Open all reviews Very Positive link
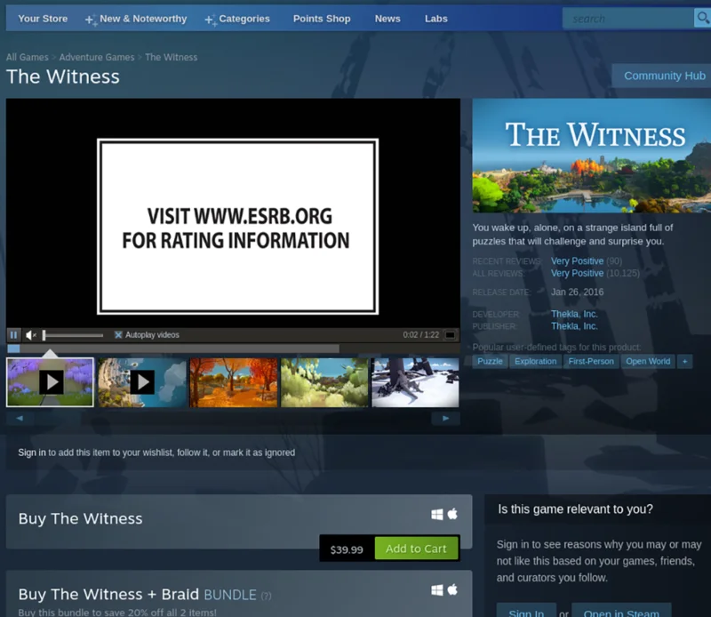The image size is (711, 617). (577, 273)
